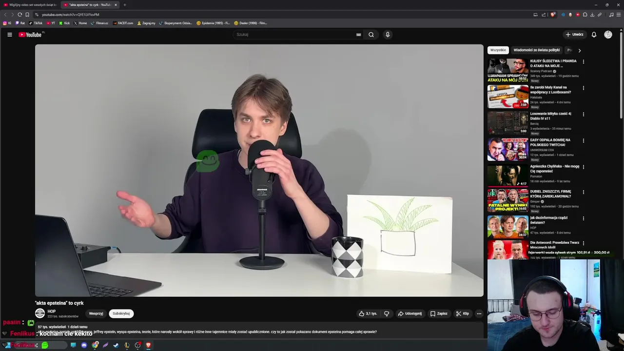624x351 pixels.
Task: Open browser downloads icon
Action: (592, 15)
